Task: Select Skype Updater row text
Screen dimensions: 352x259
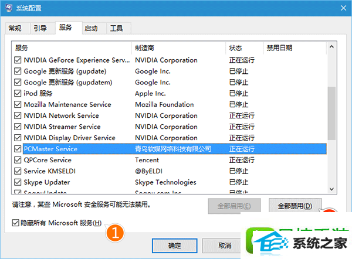Action: pos(47,182)
